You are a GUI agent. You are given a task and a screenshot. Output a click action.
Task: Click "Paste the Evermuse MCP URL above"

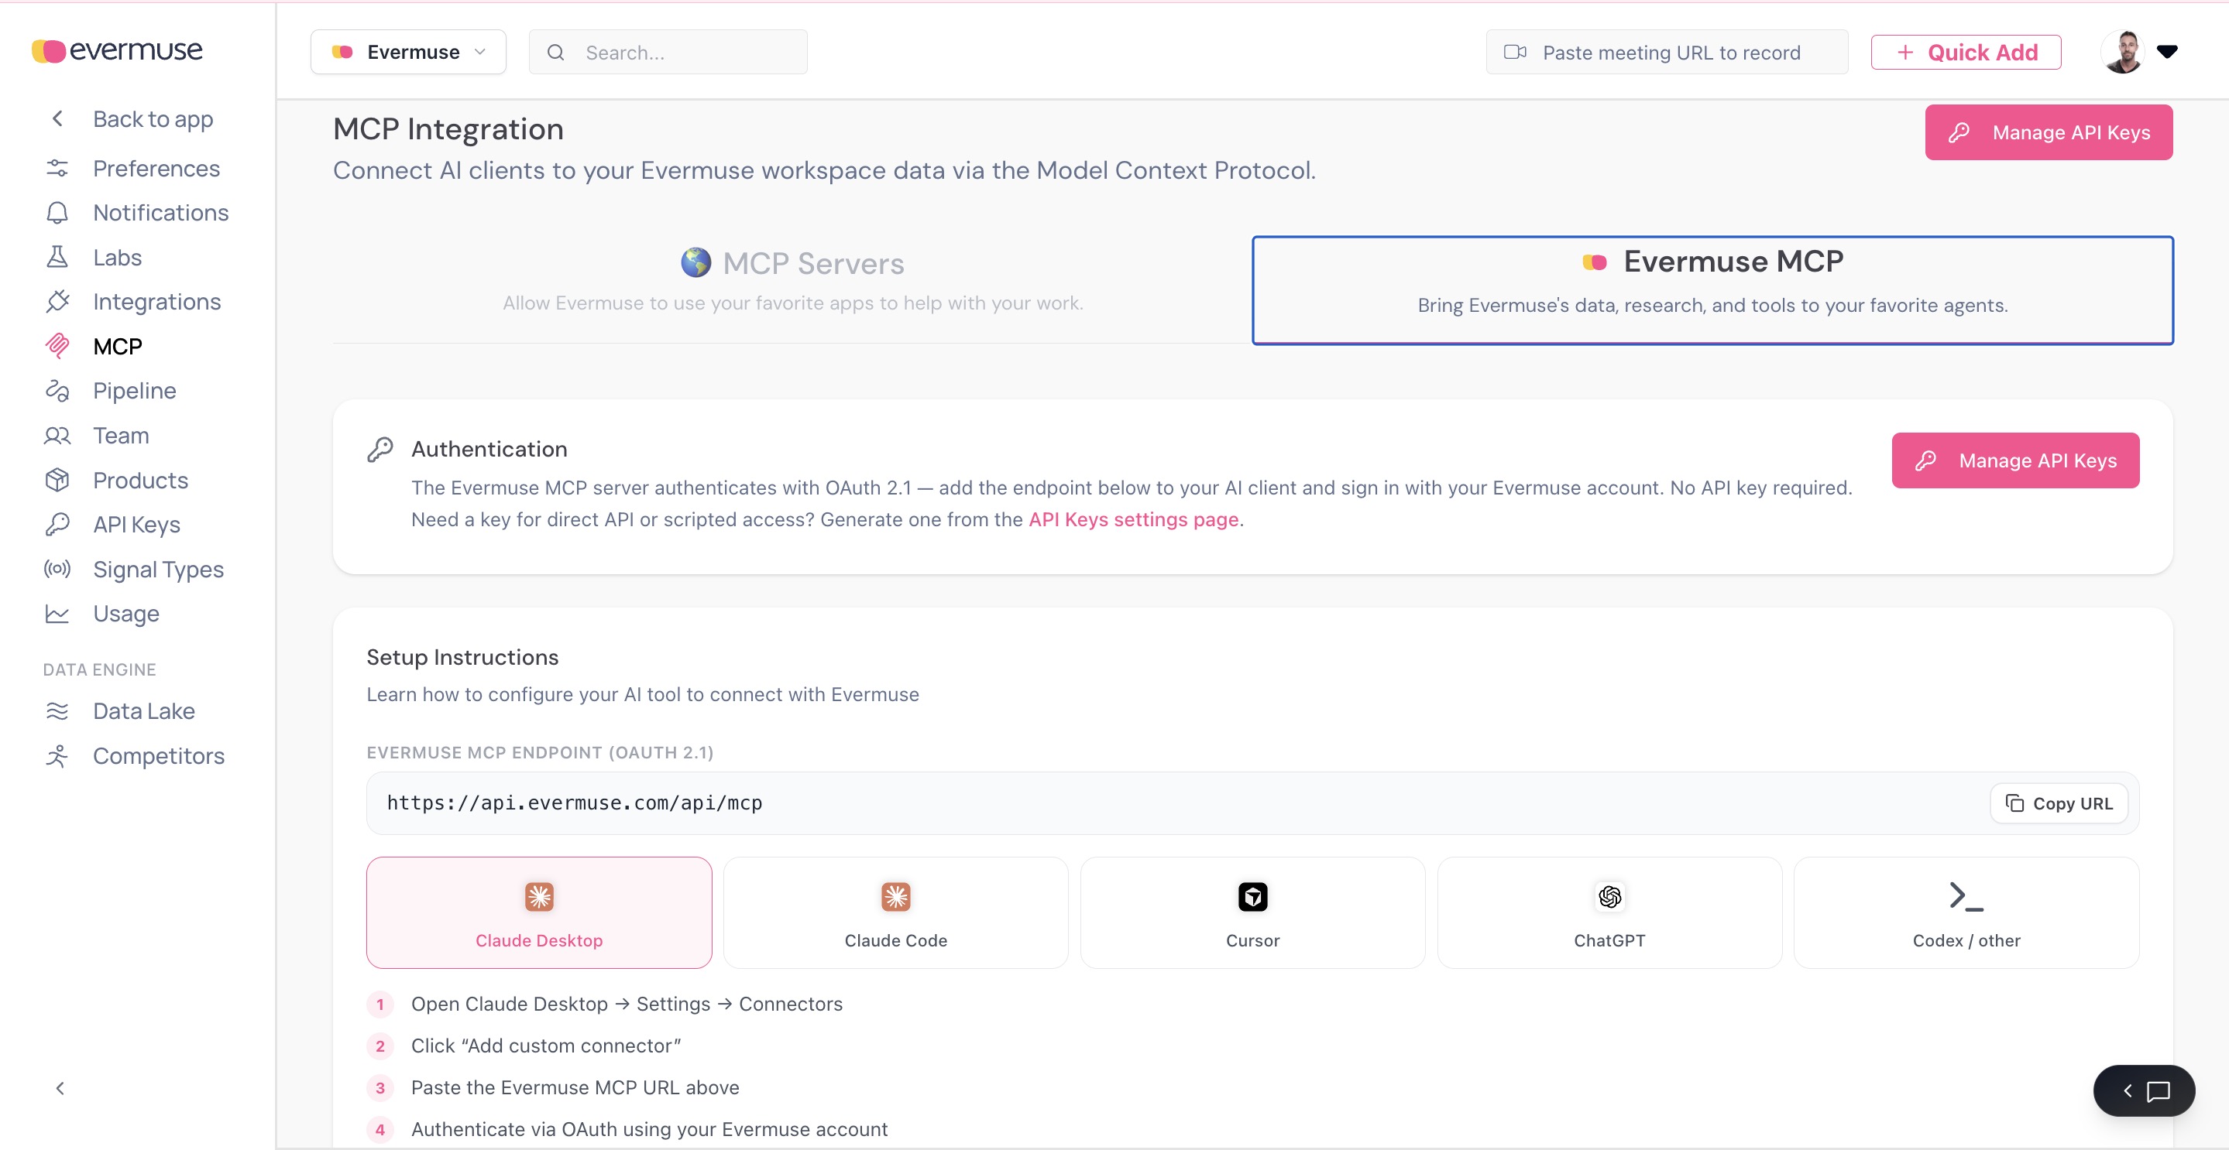pos(575,1087)
